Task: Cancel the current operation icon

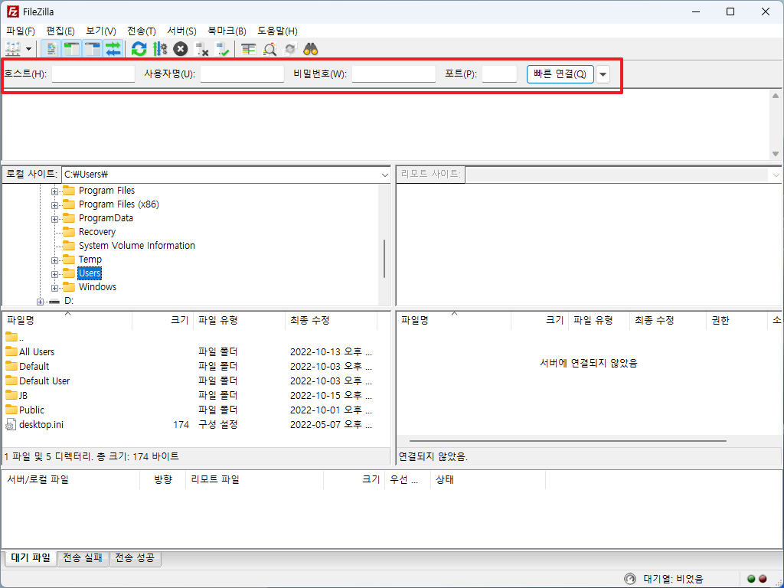Action: coord(181,49)
